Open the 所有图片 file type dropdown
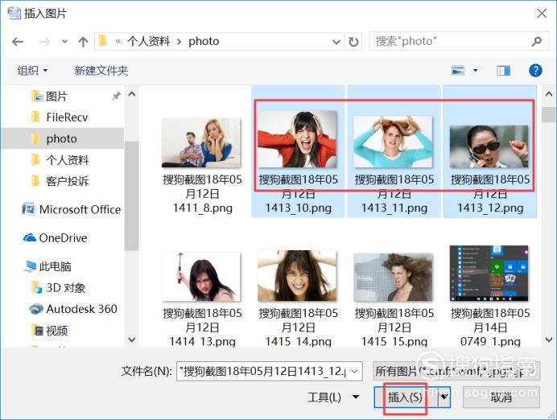The image size is (557, 420). [457, 371]
